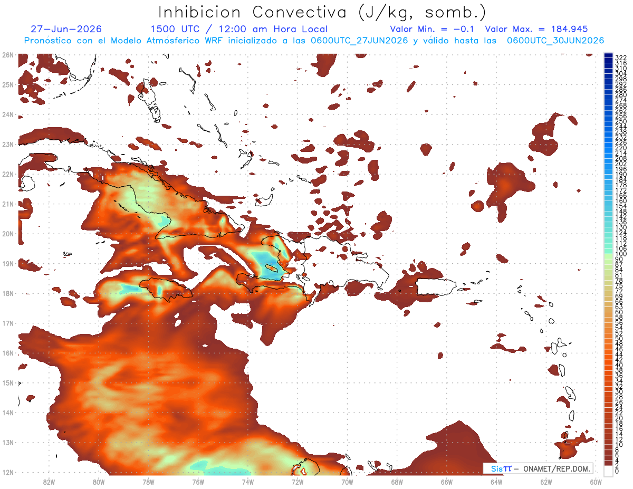Image resolution: width=633 pixels, height=489 pixels.
Task: Click the 64W longitude label
Action: click(496, 482)
